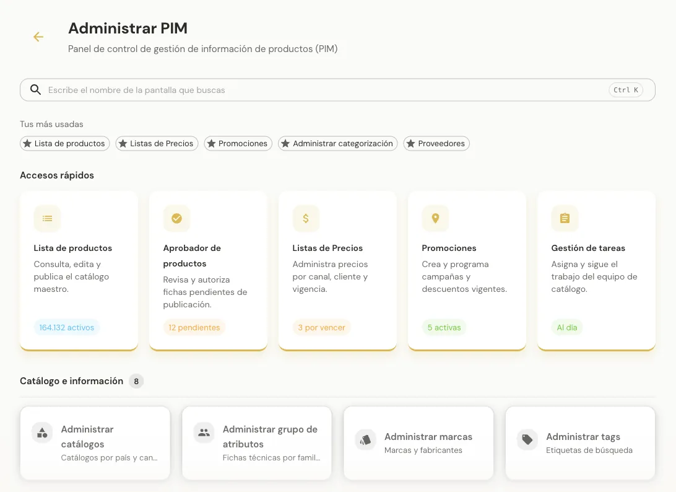Click star icon in Proveedores chip

click(411, 143)
